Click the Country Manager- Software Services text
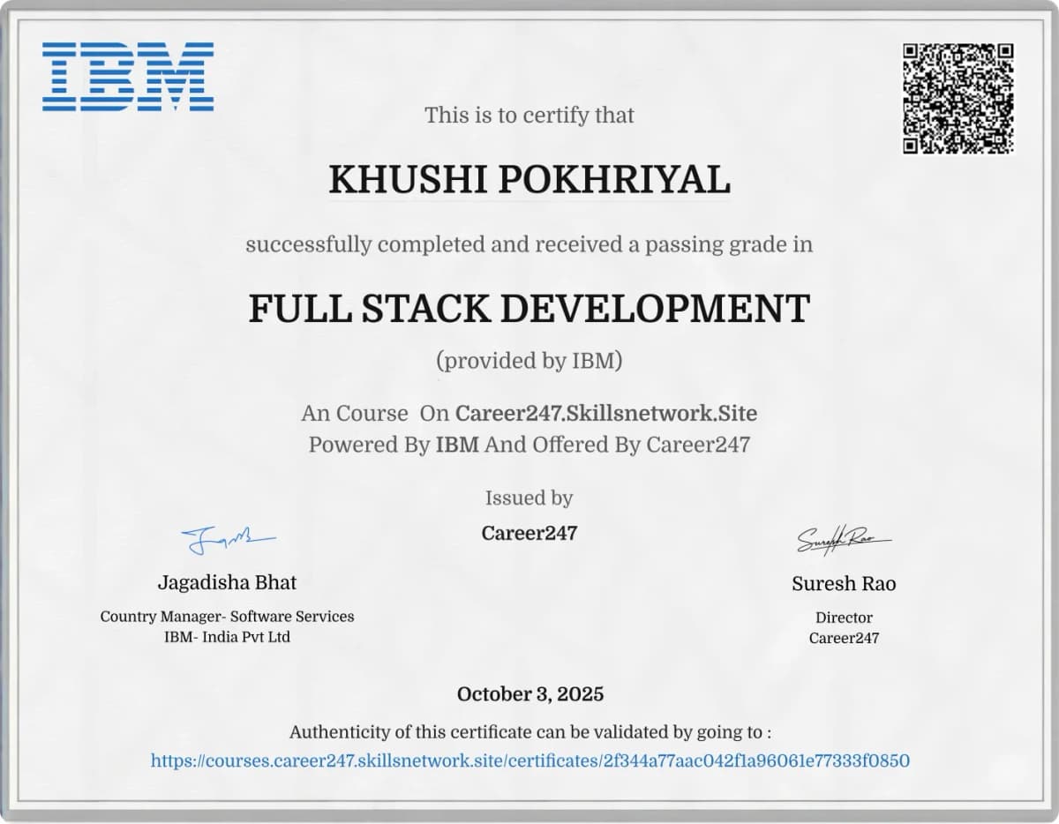The height and width of the screenshot is (824, 1059). click(226, 617)
